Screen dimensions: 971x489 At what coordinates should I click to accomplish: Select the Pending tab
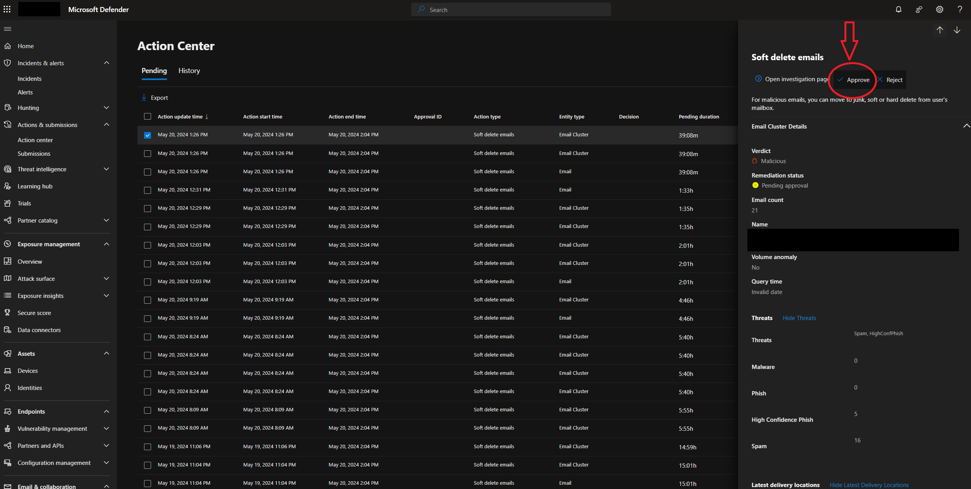coord(154,71)
